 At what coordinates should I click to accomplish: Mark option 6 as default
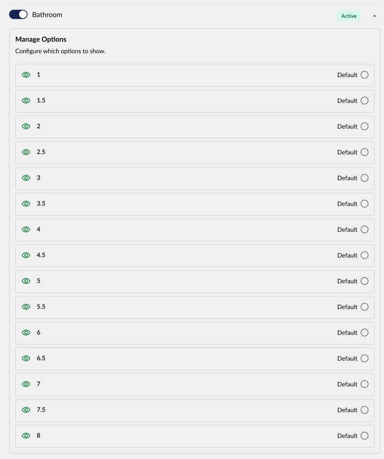pos(364,333)
